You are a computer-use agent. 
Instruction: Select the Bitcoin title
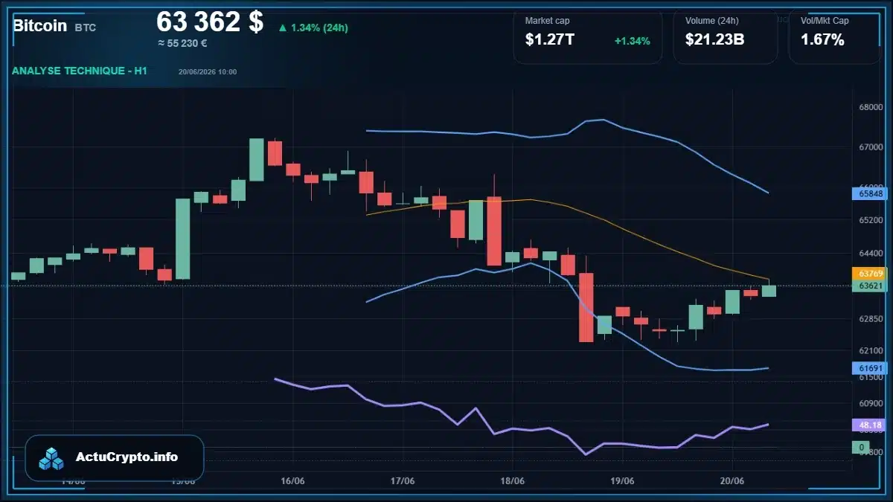point(39,26)
